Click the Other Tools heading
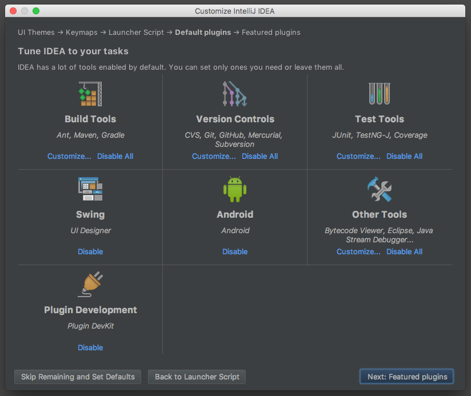Viewport: 471px width, 396px height. point(380,214)
